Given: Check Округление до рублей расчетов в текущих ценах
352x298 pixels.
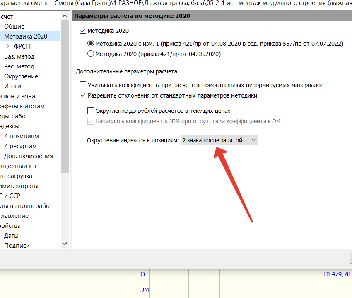Looking at the screenshot, I should click(91, 111).
